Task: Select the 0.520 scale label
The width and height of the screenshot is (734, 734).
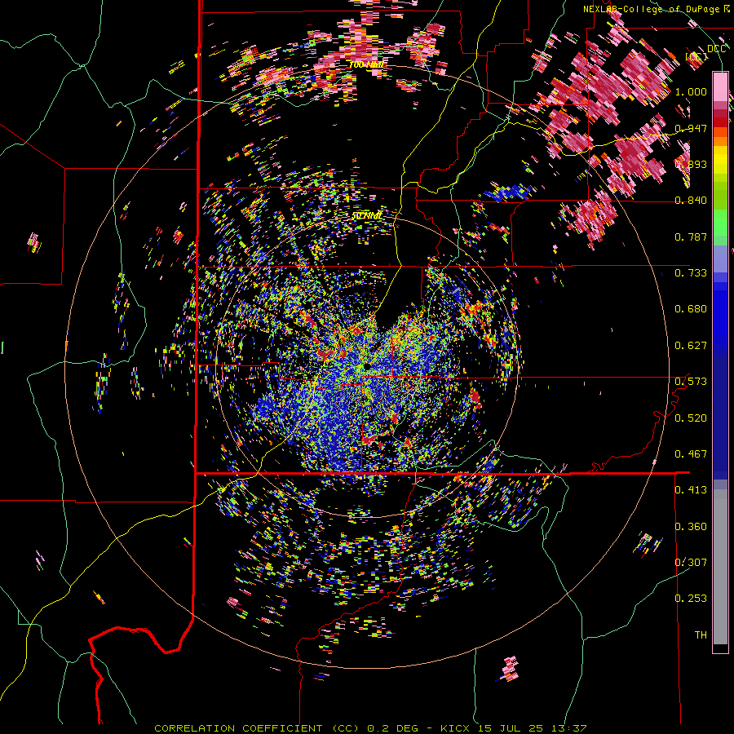Action: [691, 418]
